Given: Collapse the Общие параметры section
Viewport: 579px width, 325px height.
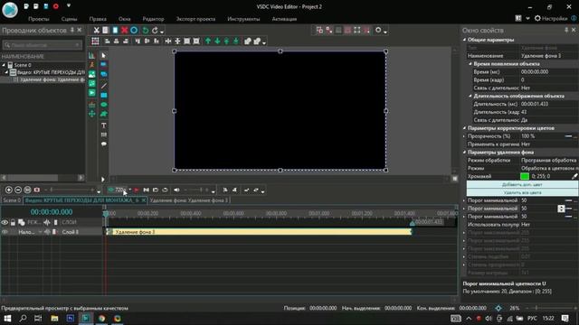Looking at the screenshot, I should coord(464,40).
